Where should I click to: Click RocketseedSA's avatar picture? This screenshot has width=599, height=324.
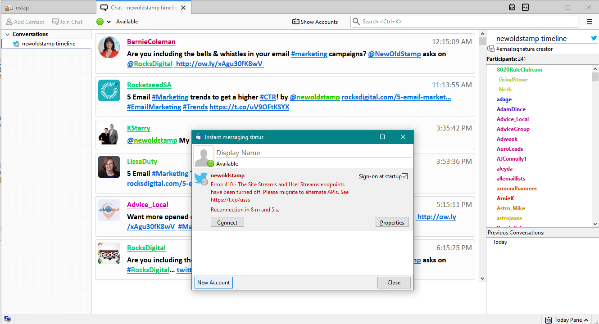109,90
